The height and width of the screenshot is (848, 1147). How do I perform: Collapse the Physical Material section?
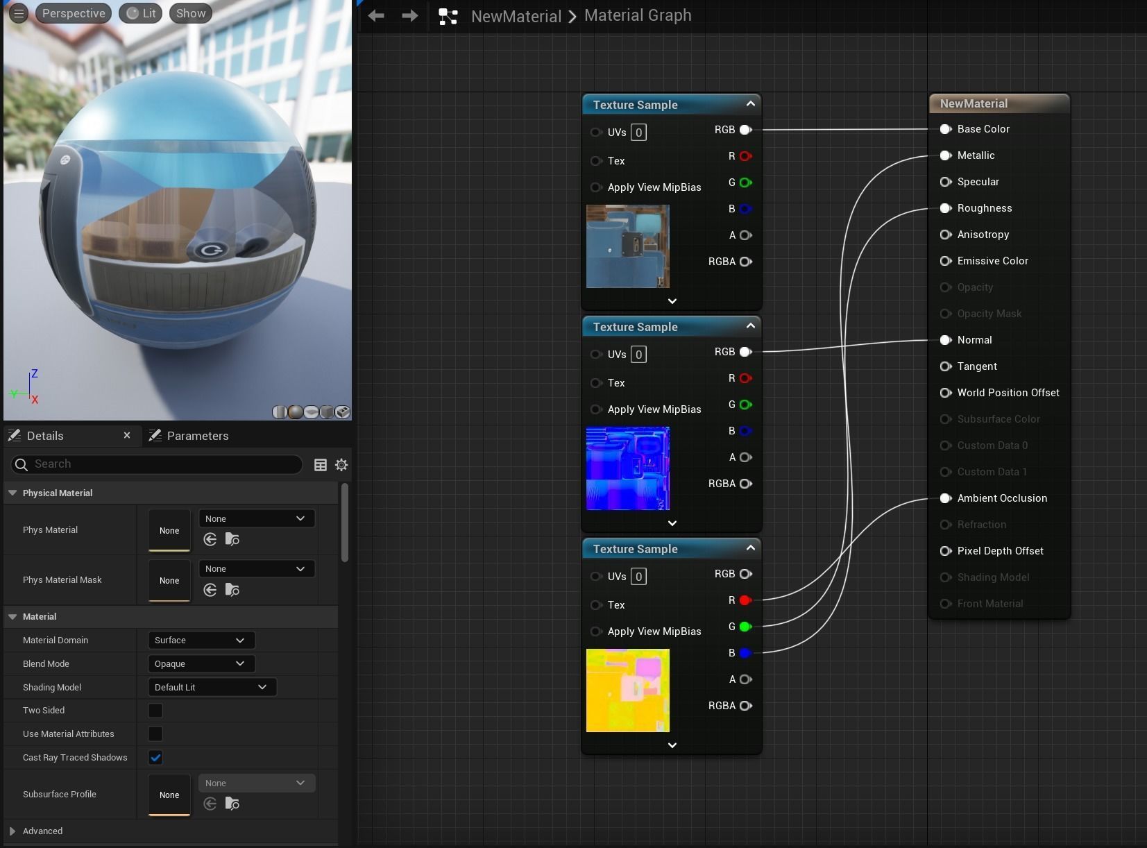[x=12, y=493]
